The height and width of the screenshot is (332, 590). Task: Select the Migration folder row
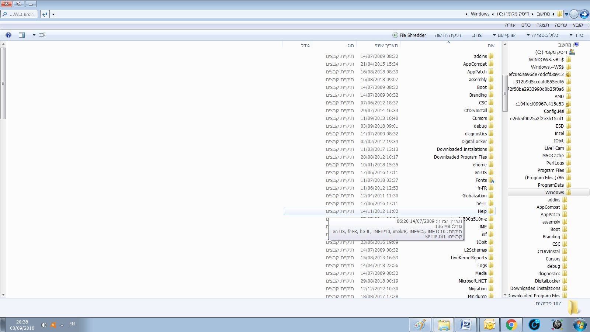[x=389, y=288]
